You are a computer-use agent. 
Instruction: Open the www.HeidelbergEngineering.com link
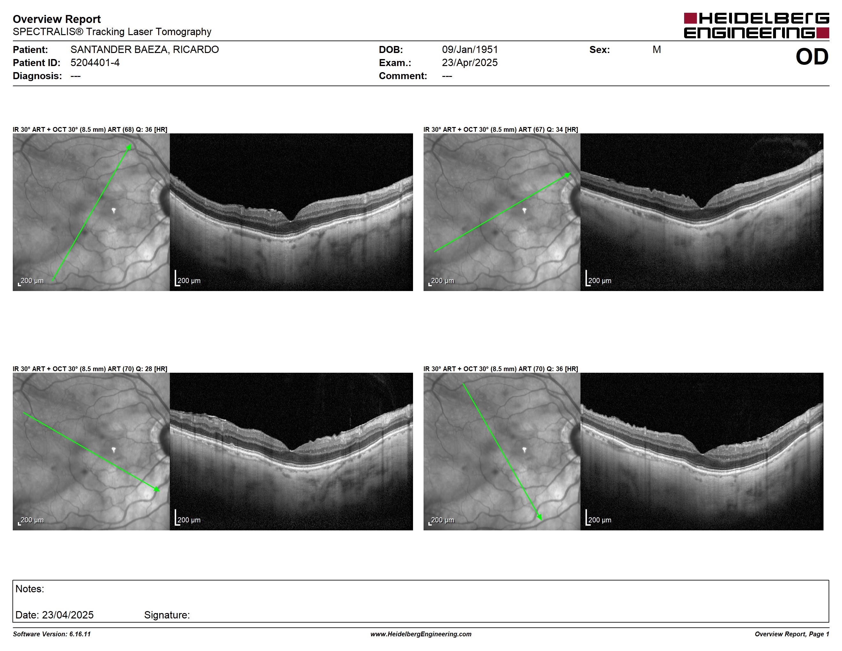click(421, 634)
